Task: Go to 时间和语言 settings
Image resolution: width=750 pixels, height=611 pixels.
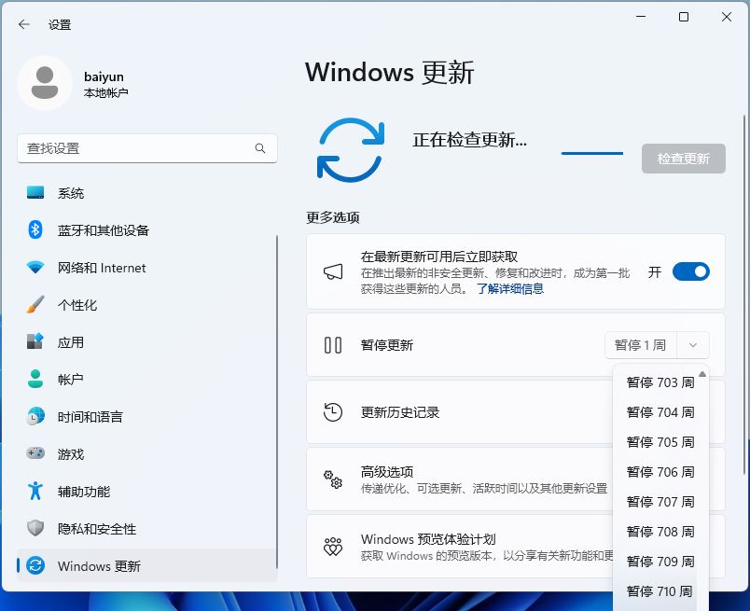Action: tap(146, 417)
